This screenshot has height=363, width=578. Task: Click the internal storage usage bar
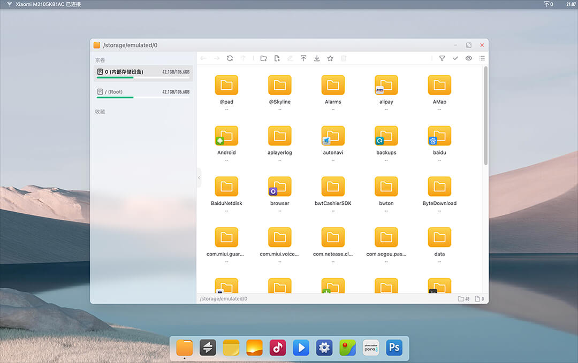point(143,78)
